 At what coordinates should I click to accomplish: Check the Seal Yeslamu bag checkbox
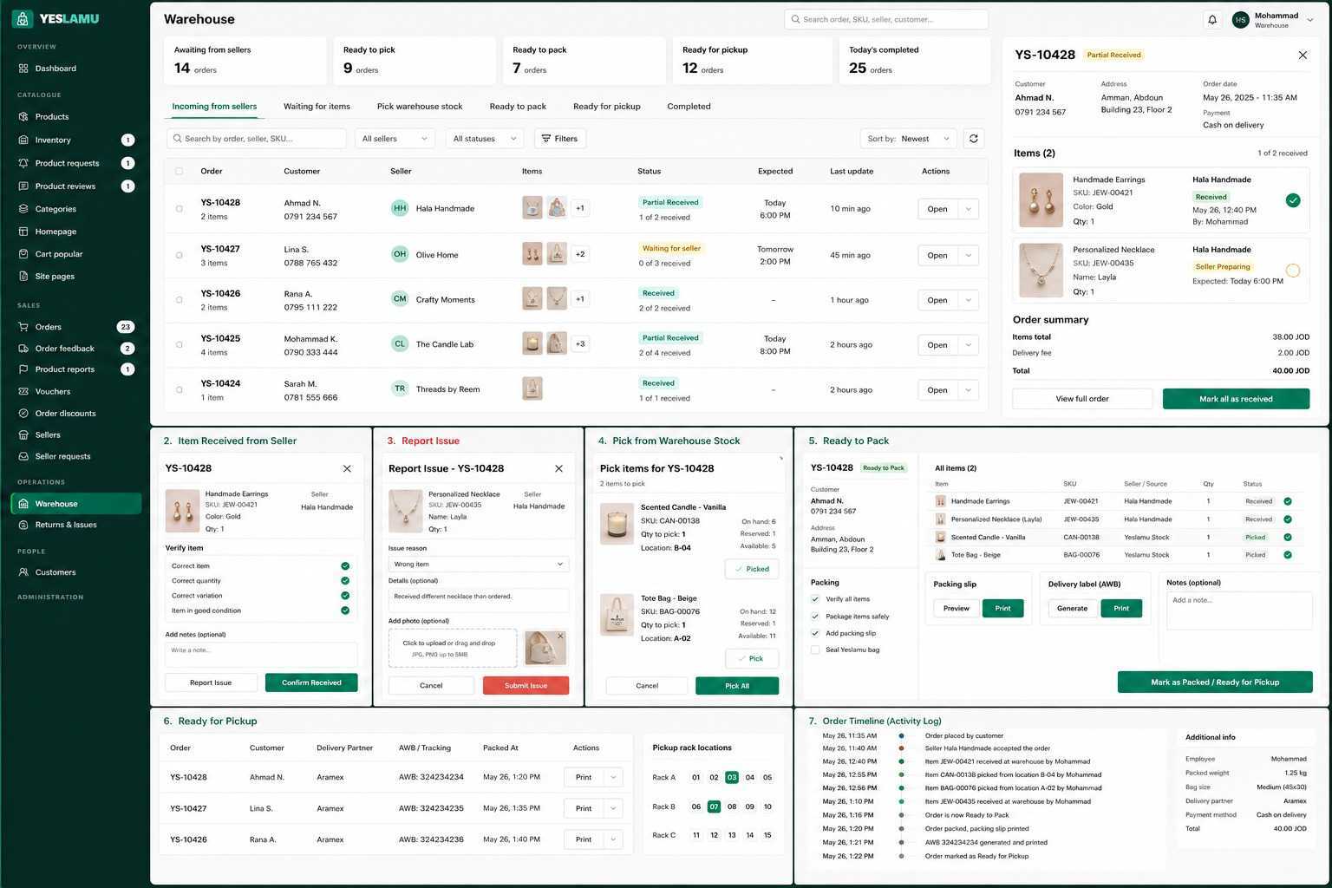tap(815, 650)
